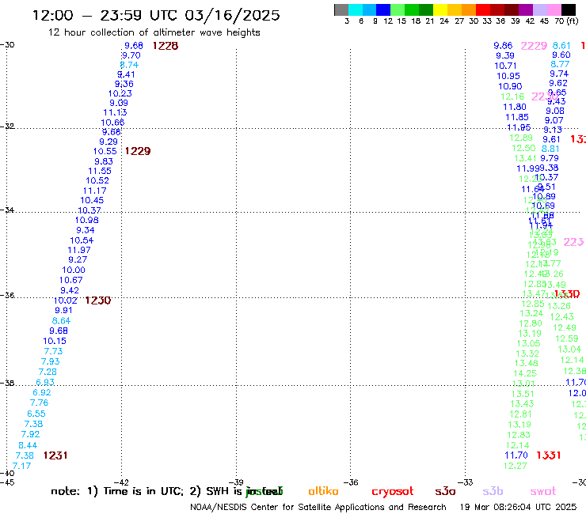Click the wave height value 12.59
The height and width of the screenshot is (514, 586).
point(567,338)
